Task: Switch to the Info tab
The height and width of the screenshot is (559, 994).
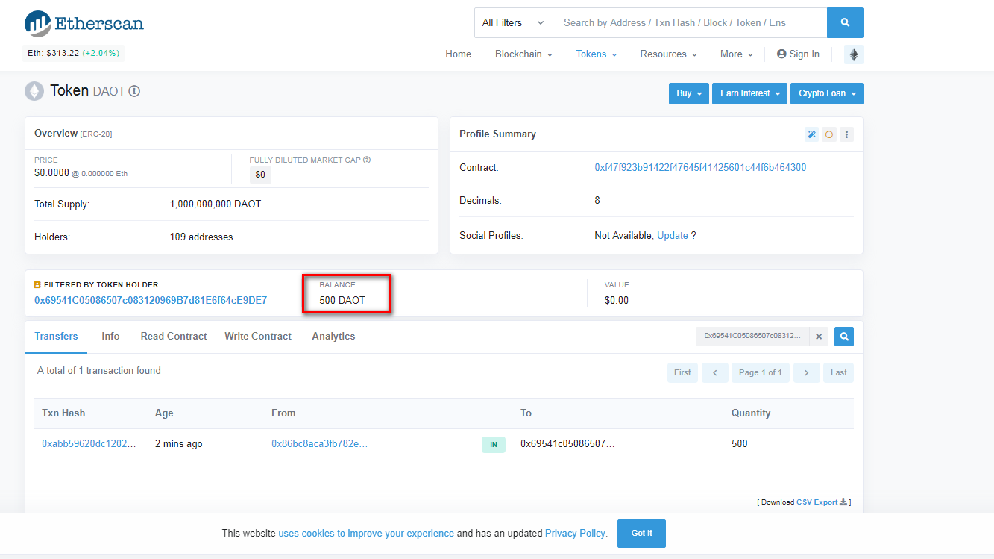Action: 110,337
